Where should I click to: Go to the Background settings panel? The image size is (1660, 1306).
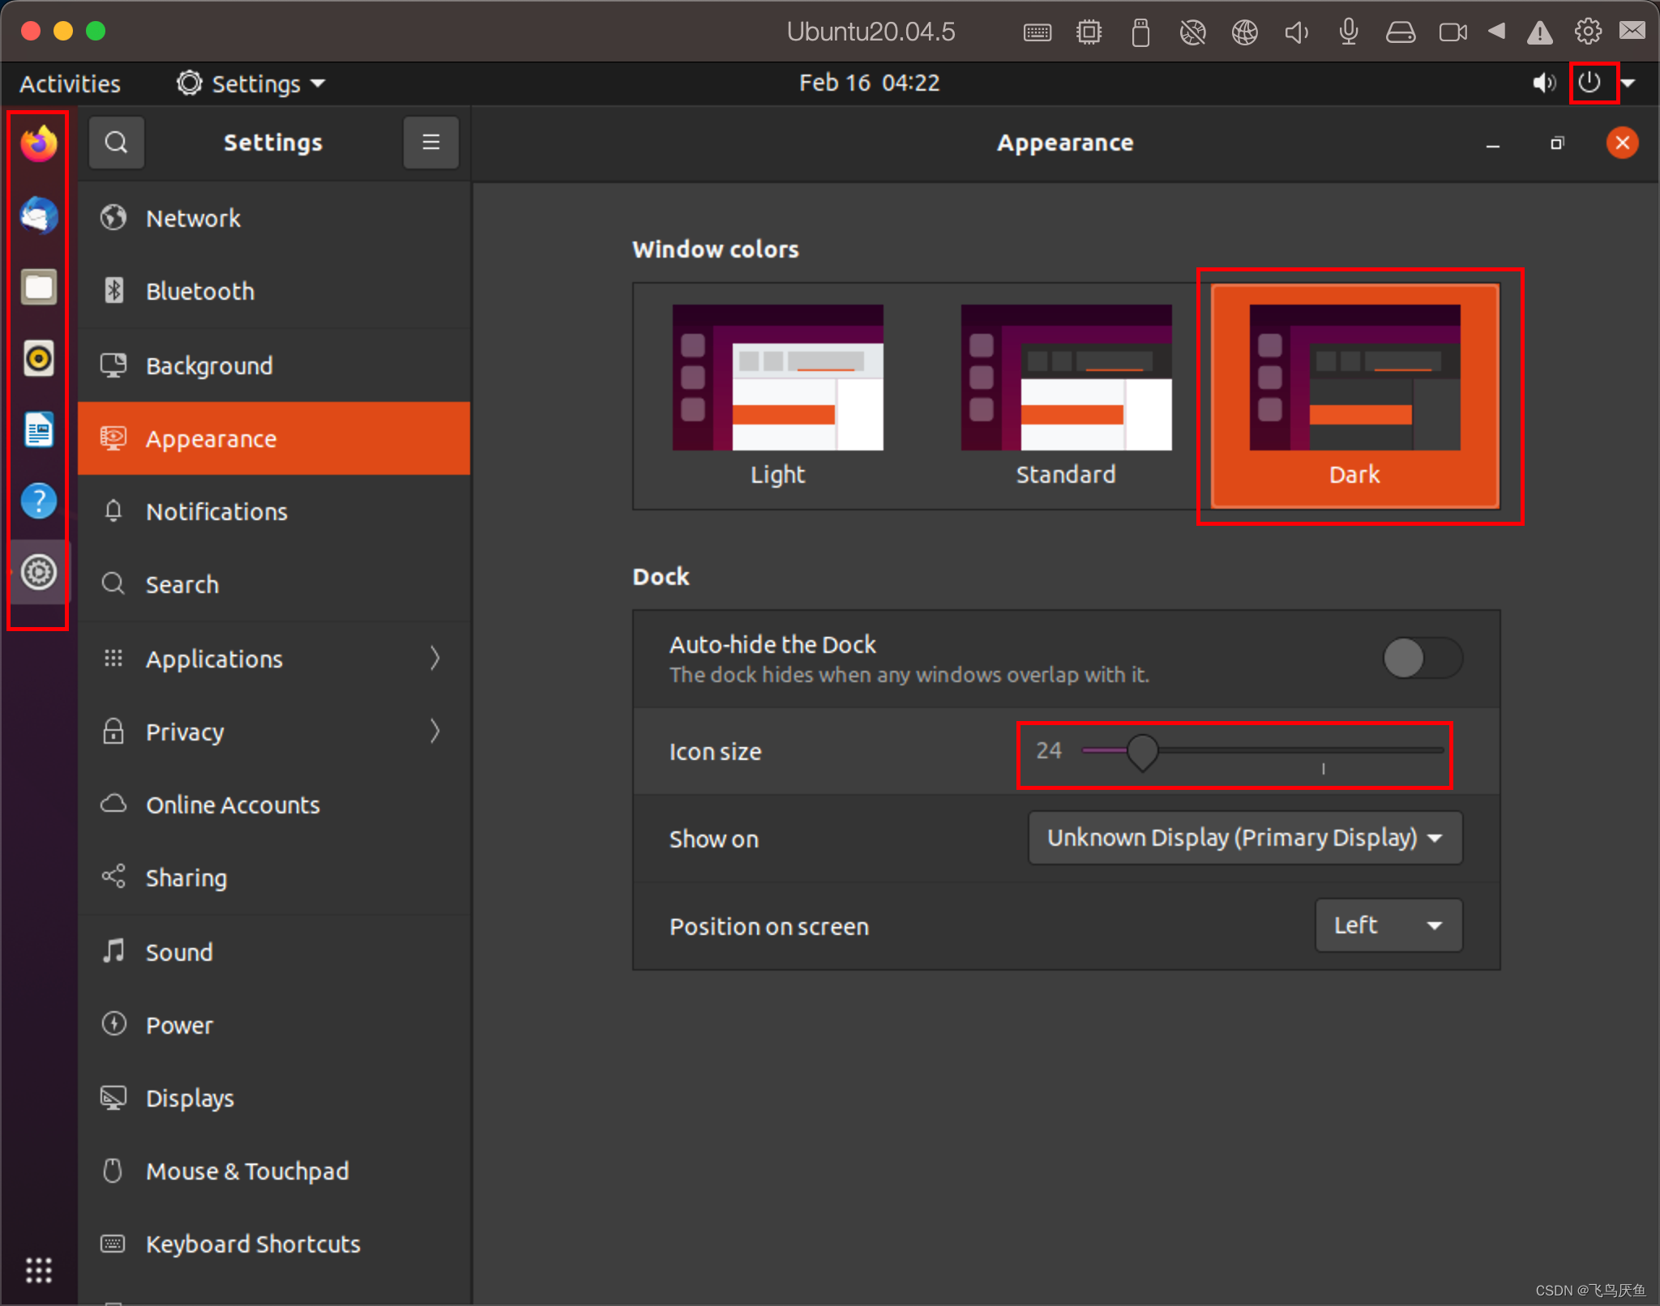click(x=274, y=365)
